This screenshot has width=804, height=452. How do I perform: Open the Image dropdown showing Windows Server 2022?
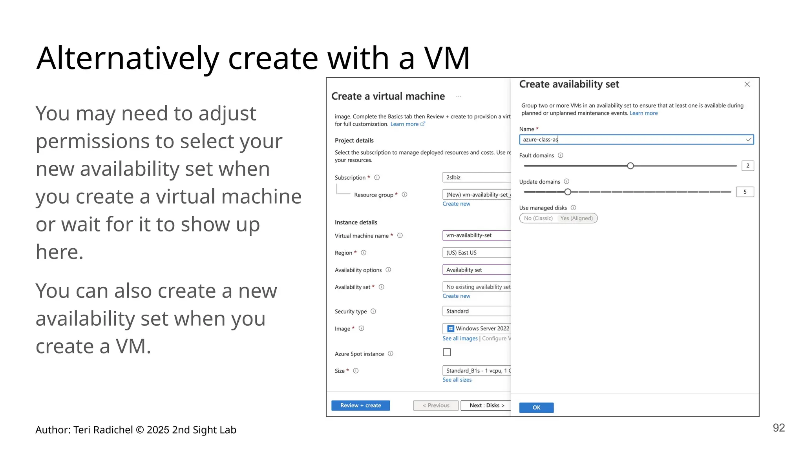coord(477,328)
